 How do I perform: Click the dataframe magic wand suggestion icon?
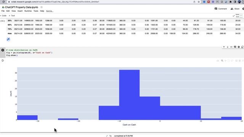coord(8,39)
